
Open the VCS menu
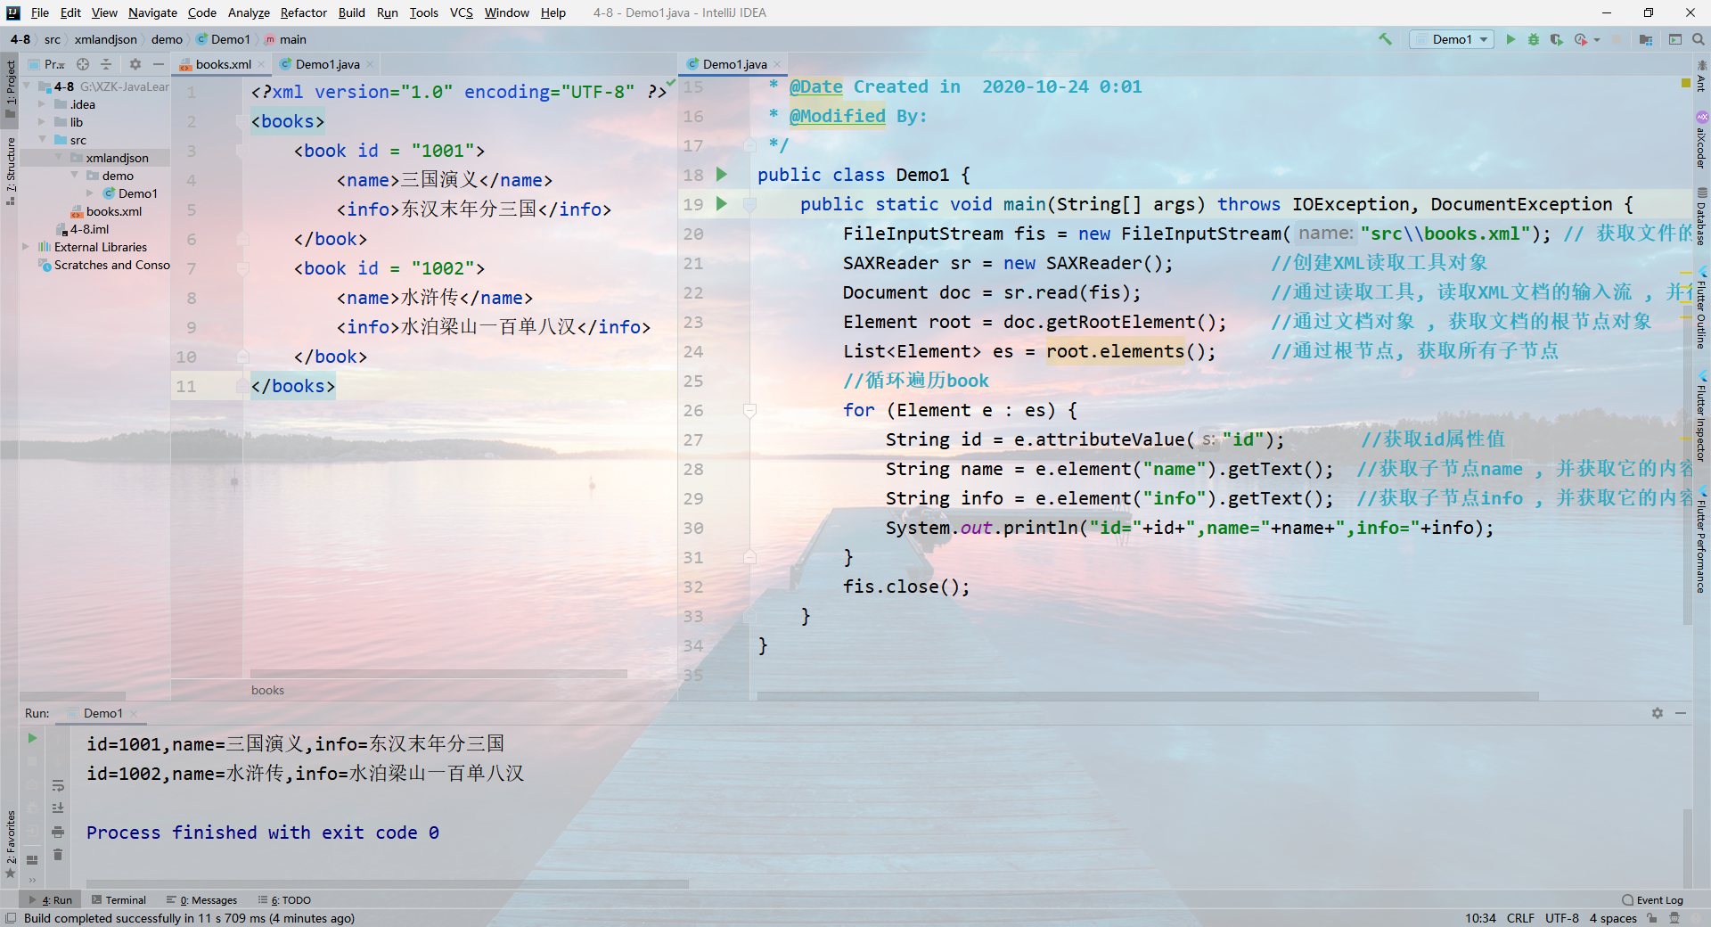point(462,12)
